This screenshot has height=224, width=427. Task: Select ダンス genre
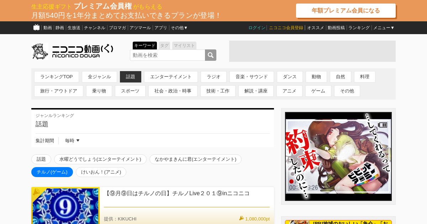pos(290,77)
